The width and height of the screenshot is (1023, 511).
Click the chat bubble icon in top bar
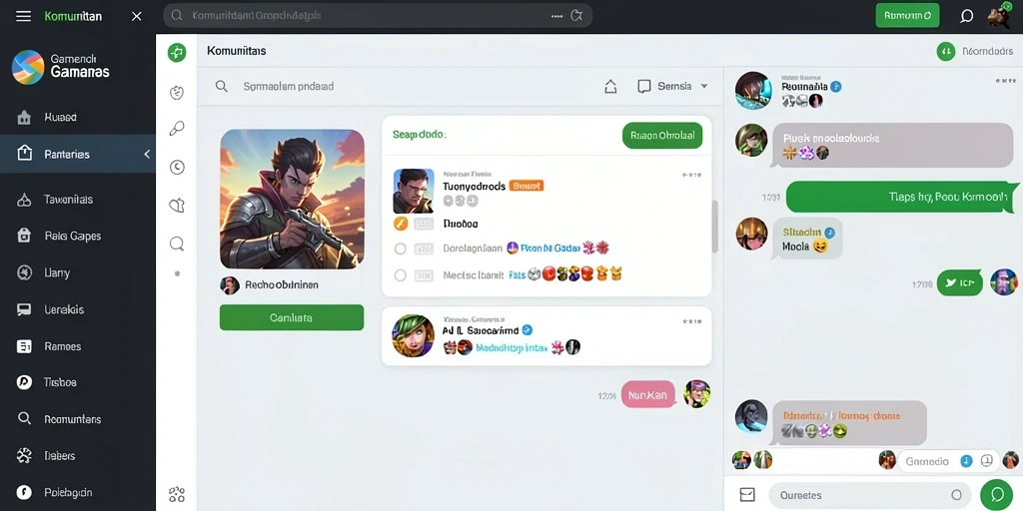(x=967, y=16)
